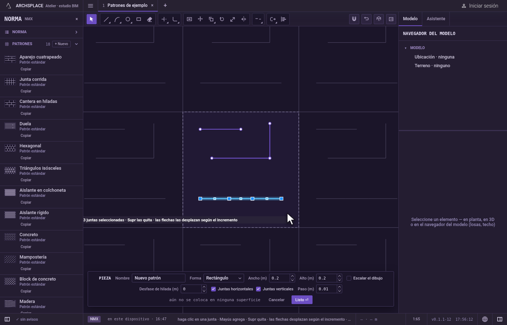This screenshot has width=507, height=325.
Task: Click the globe icon in status bar
Action: (x=485, y=319)
